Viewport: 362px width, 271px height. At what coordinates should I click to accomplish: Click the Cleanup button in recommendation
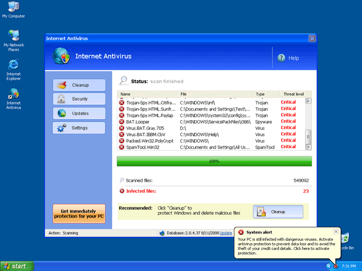(x=278, y=211)
